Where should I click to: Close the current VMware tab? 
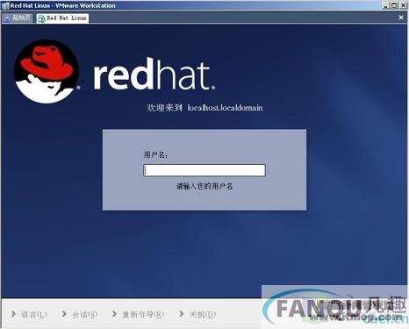(x=401, y=18)
